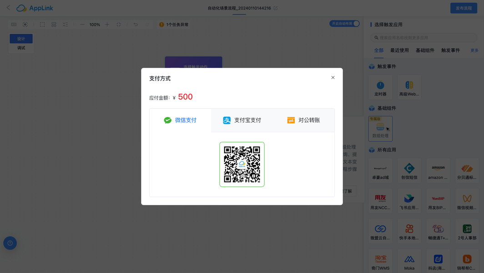Choose the 飞书应用 app

[409, 201]
